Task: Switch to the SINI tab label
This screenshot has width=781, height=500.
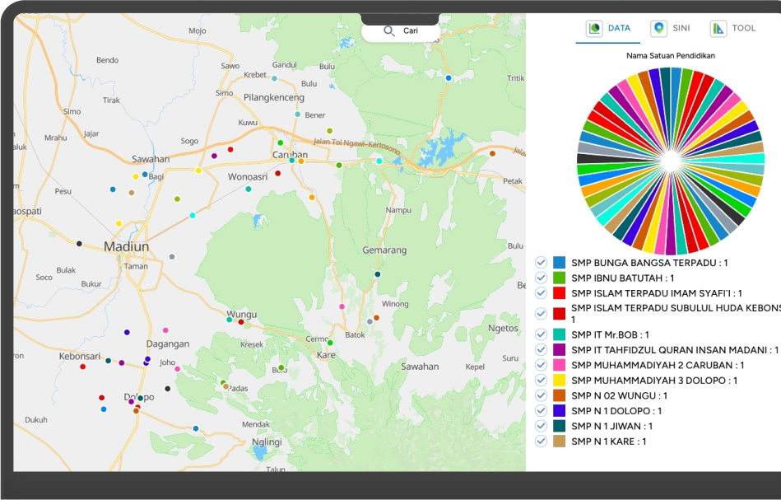Action: click(x=681, y=28)
